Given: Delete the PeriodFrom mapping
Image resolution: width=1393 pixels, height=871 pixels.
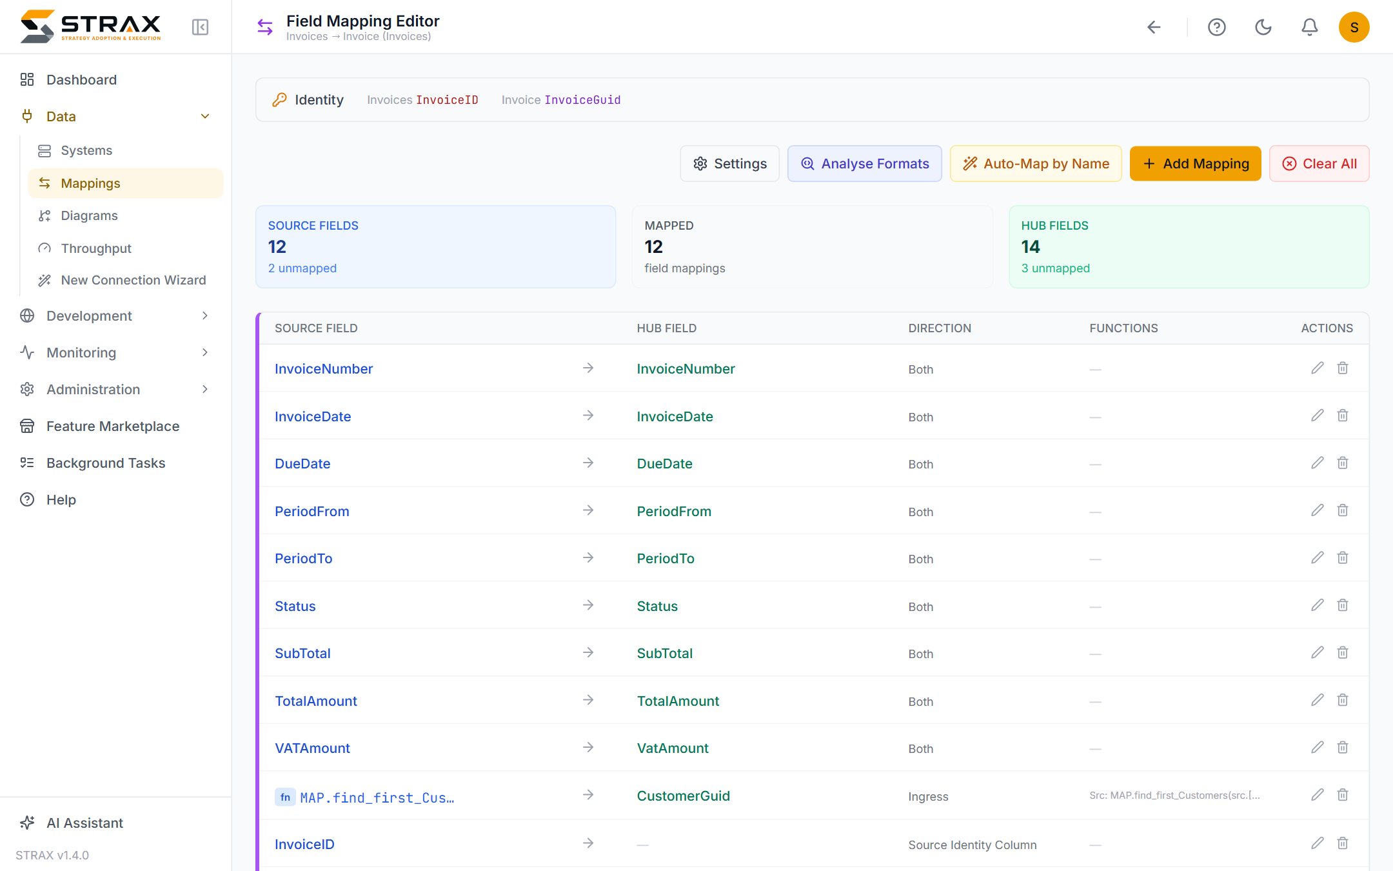Looking at the screenshot, I should point(1343,510).
